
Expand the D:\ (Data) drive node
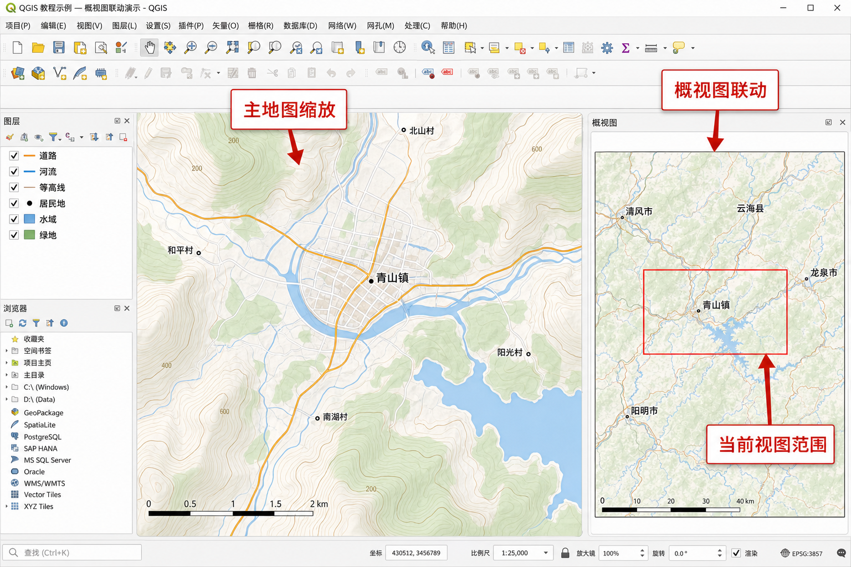(x=7, y=399)
